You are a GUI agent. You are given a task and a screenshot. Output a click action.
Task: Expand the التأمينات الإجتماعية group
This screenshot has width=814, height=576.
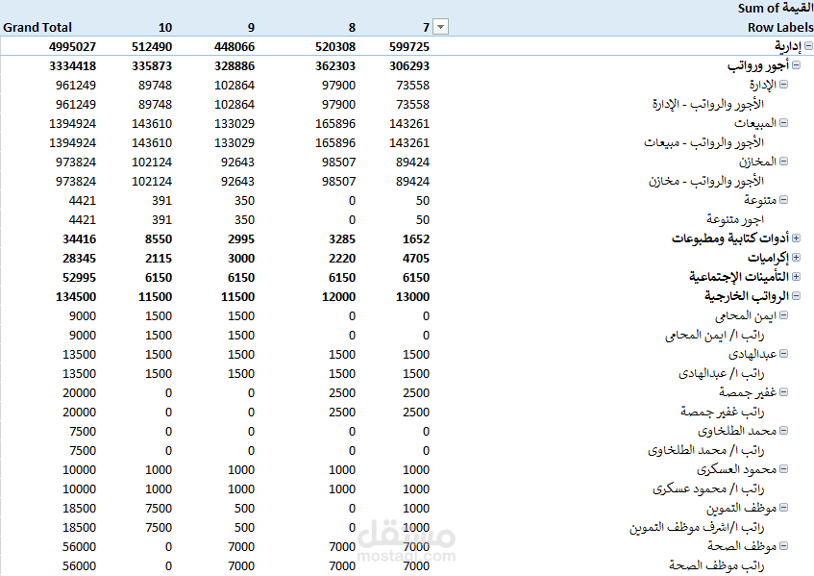(796, 276)
